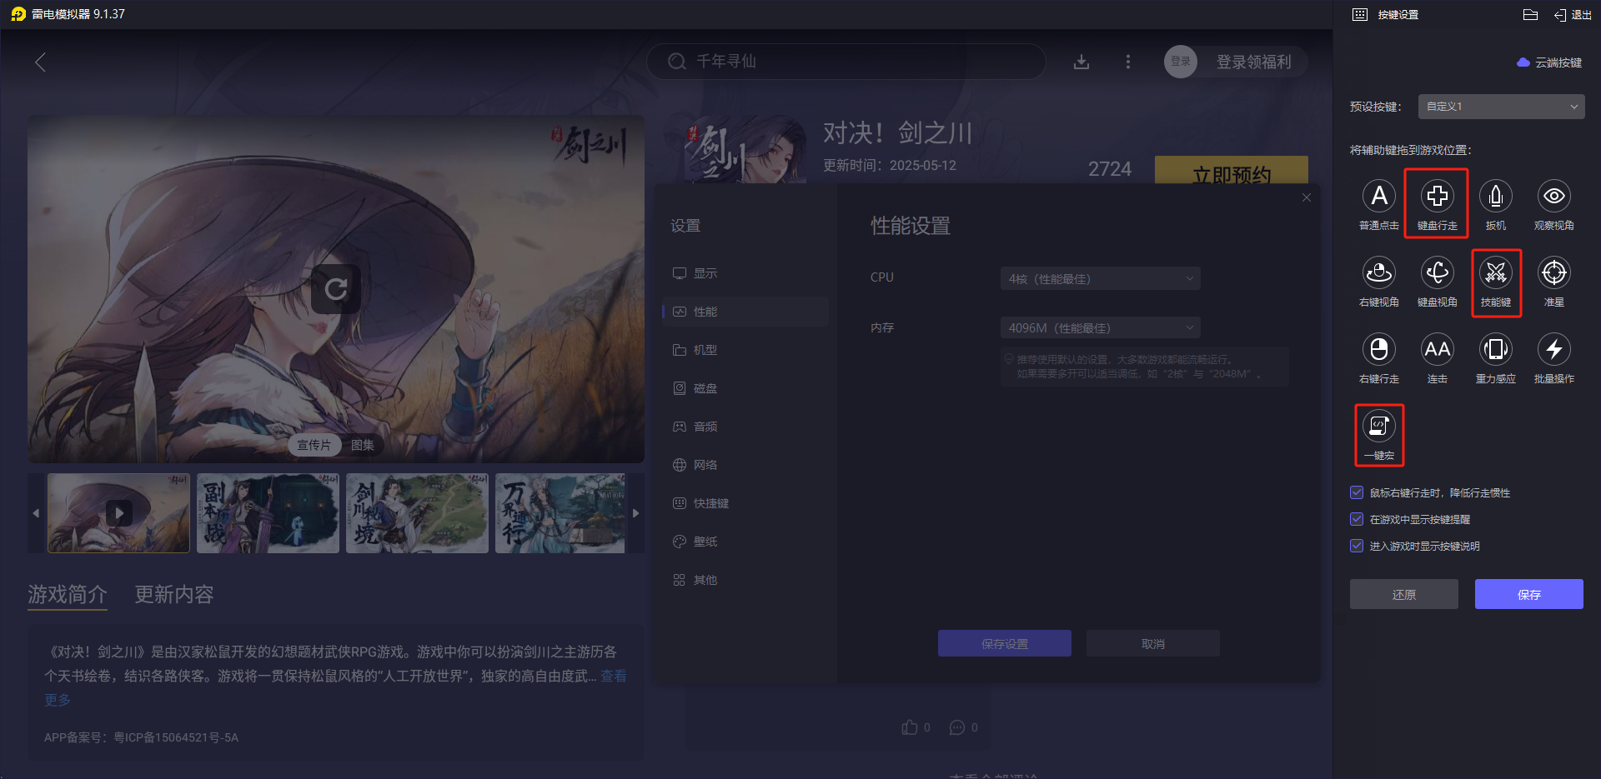This screenshot has width=1601, height=779.
Task: Switch to 更新内容 tab
Action: tap(174, 594)
